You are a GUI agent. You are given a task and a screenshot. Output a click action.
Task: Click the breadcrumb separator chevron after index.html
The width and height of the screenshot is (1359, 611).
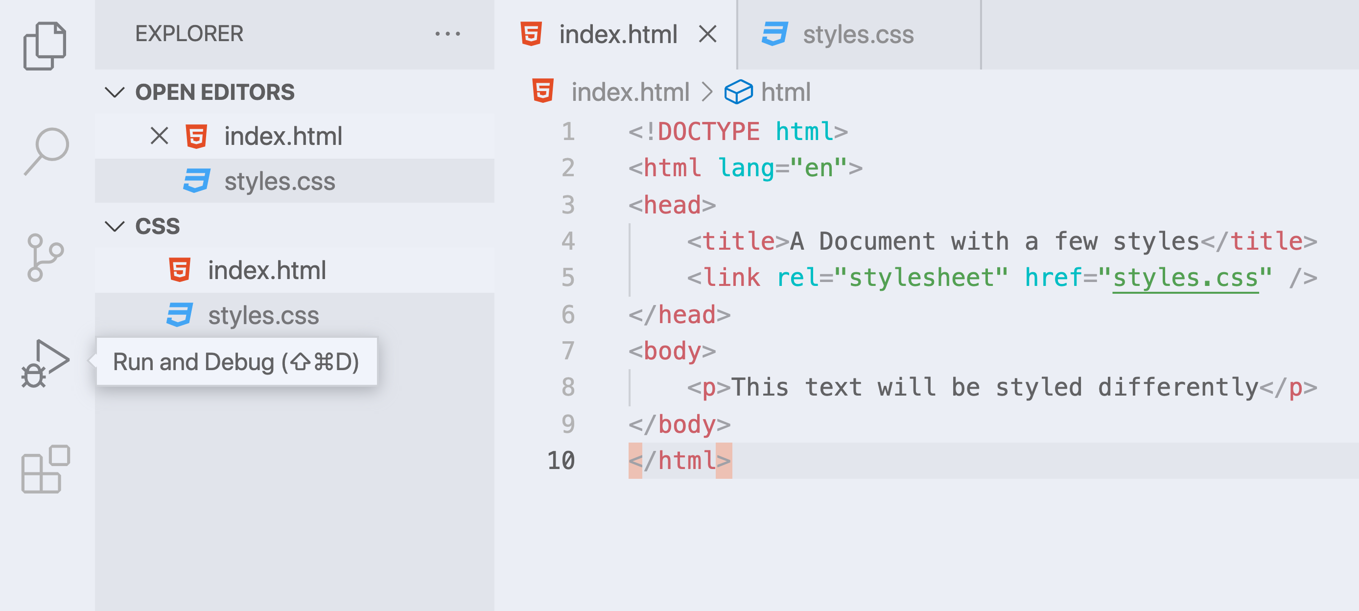tap(707, 92)
